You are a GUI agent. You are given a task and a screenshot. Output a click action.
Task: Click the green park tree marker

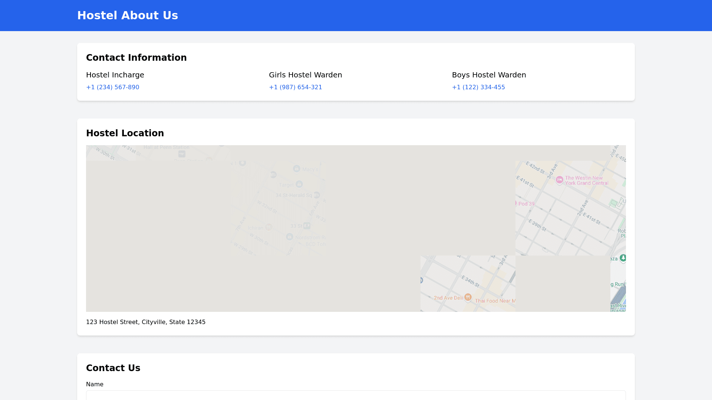click(623, 258)
